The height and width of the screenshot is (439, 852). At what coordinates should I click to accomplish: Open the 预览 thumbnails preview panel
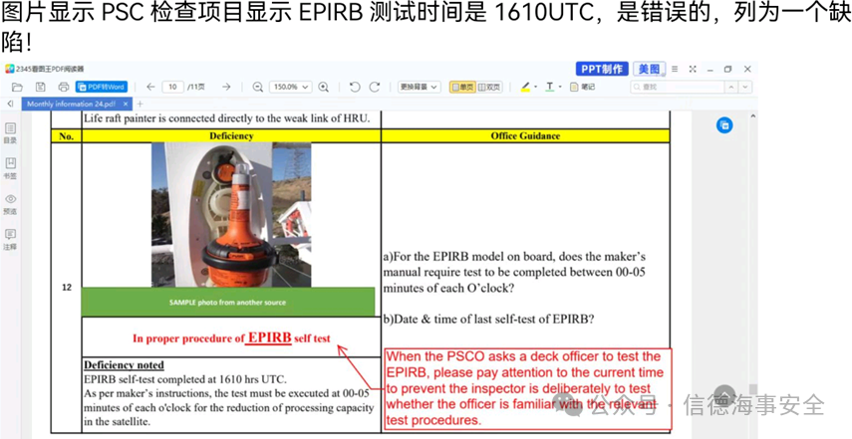tap(10, 204)
